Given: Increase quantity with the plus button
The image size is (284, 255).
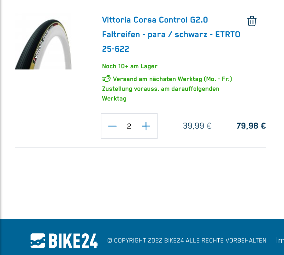Looking at the screenshot, I should (146, 126).
